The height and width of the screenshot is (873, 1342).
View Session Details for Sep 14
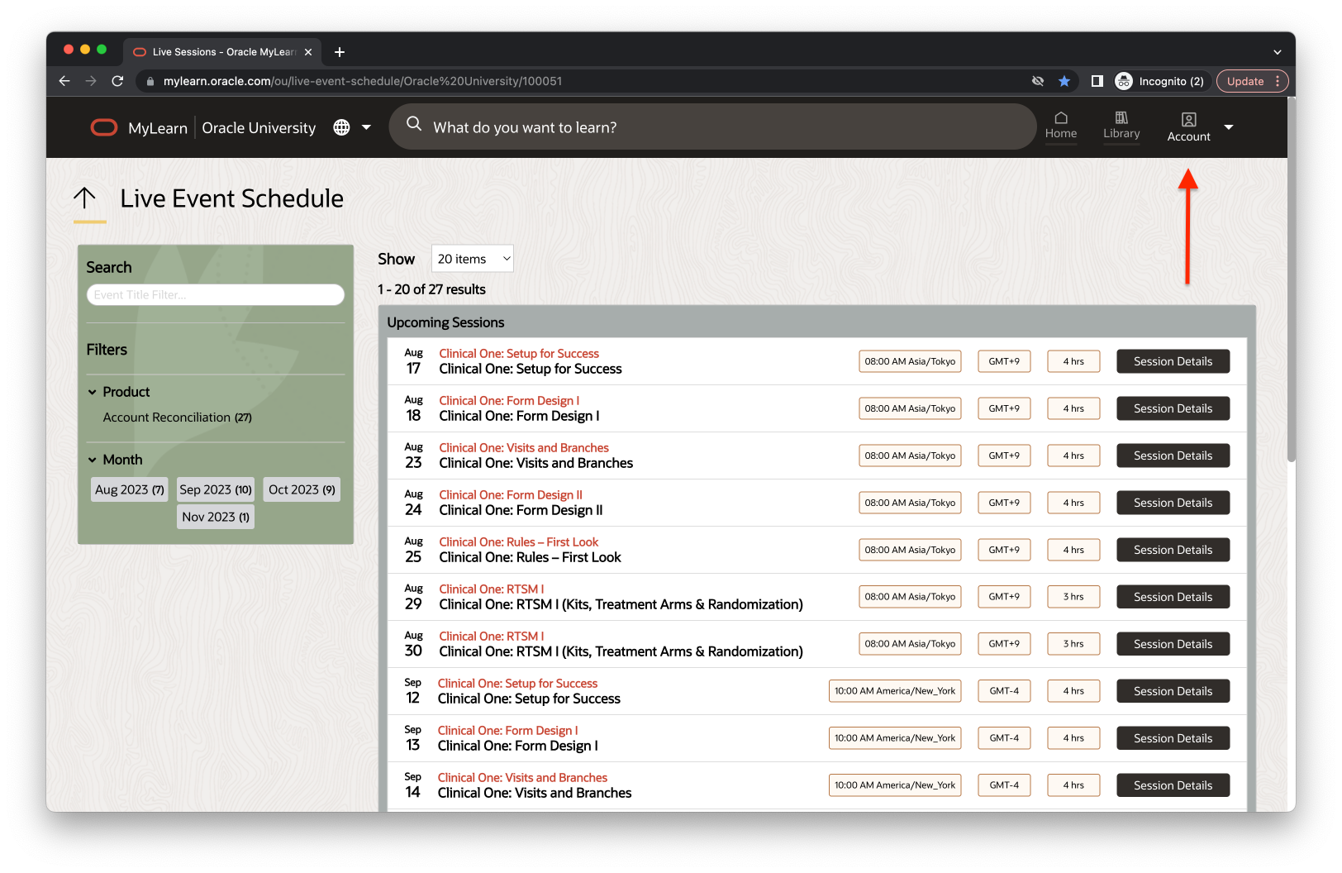pos(1173,785)
